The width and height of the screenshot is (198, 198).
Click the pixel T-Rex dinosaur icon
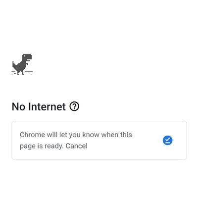click(22, 64)
